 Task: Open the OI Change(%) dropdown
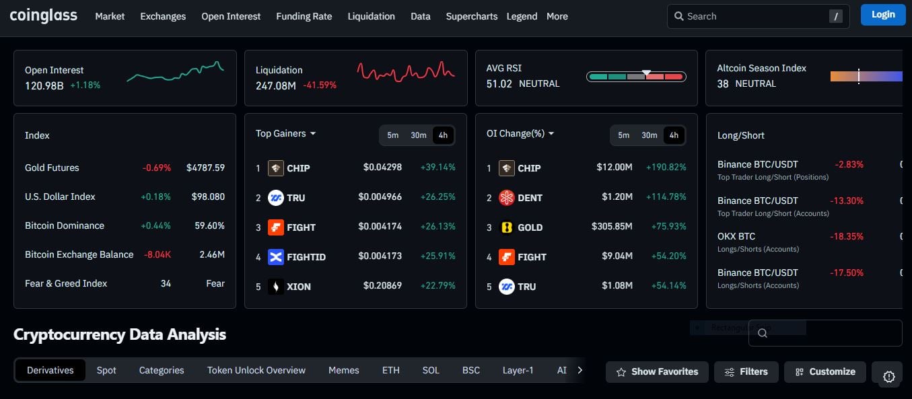pyautogui.click(x=520, y=133)
